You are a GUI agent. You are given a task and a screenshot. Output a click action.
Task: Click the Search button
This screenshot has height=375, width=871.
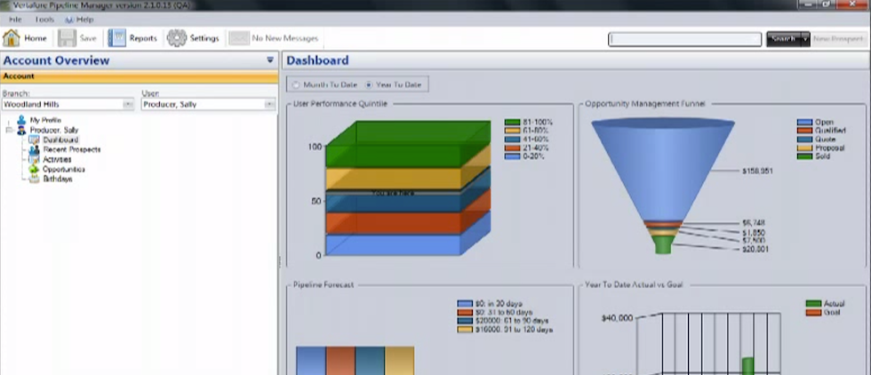784,39
